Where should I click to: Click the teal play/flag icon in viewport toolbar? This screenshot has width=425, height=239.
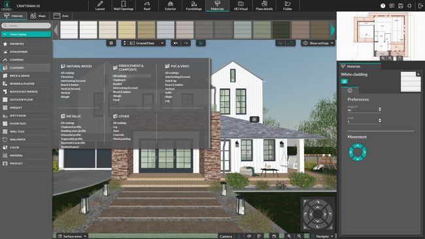coord(201,43)
